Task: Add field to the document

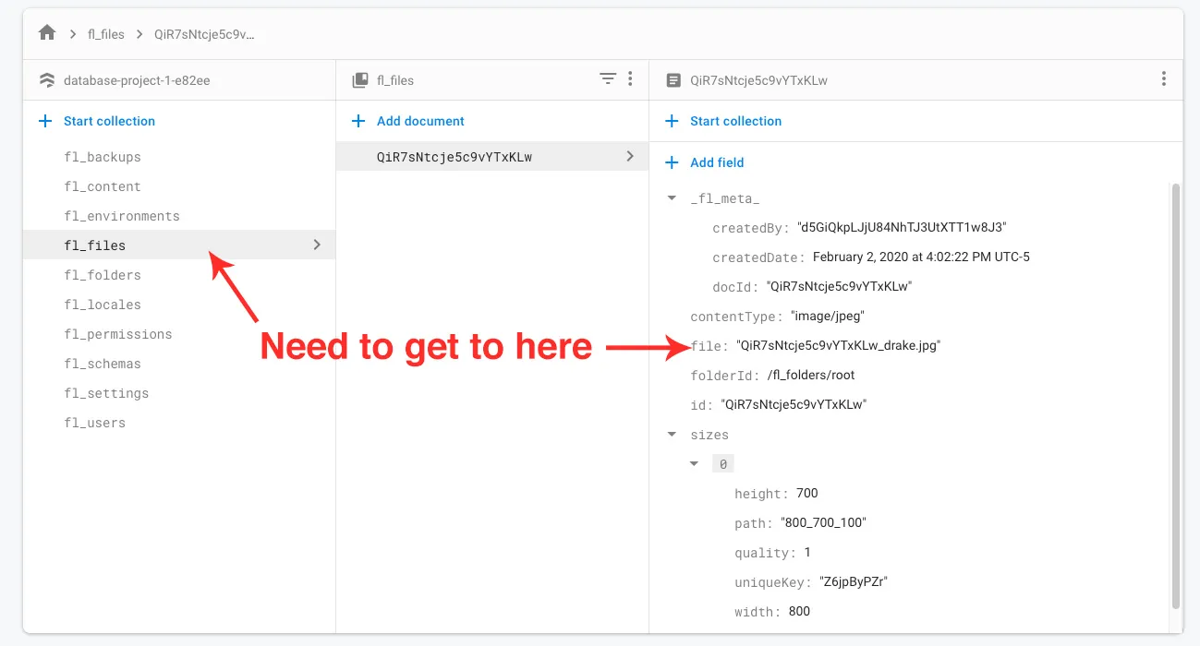Action: [704, 162]
